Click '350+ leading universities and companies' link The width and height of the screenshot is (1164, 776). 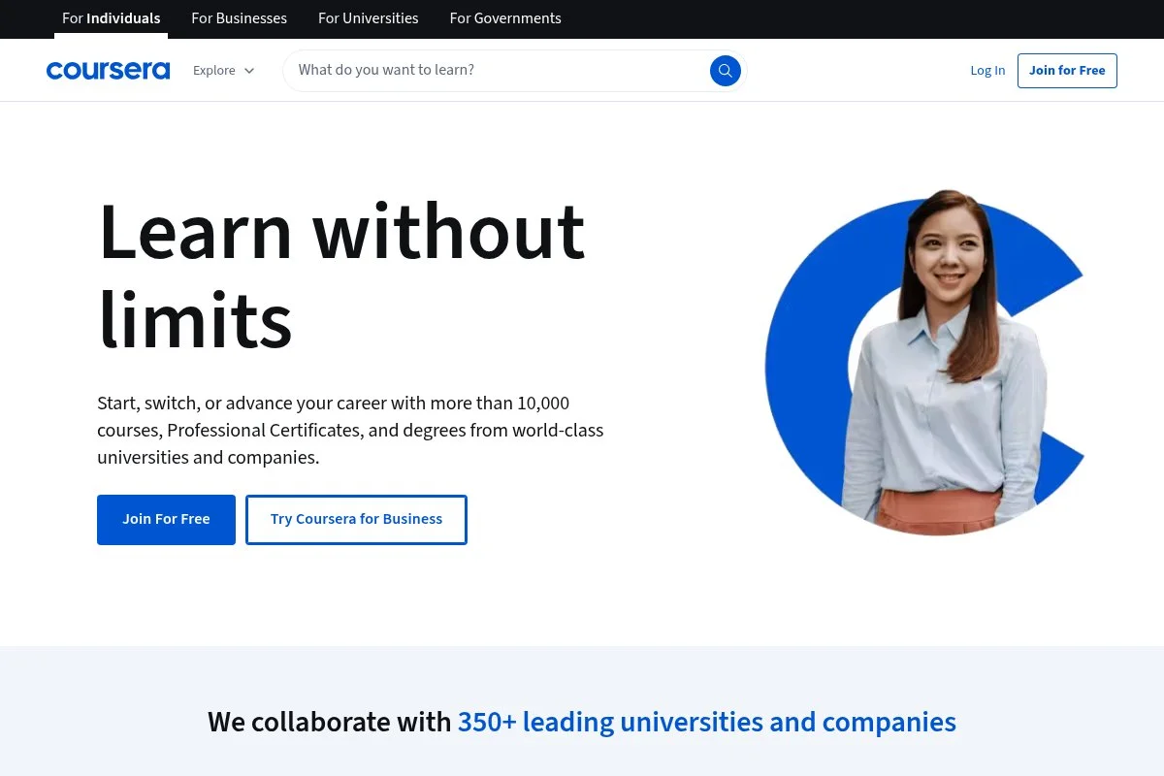(x=707, y=722)
